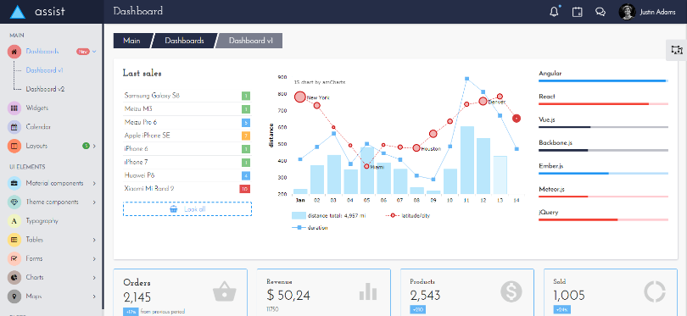The width and height of the screenshot is (687, 316).
Task: Click the Tables sidebar icon
Action: (x=14, y=240)
